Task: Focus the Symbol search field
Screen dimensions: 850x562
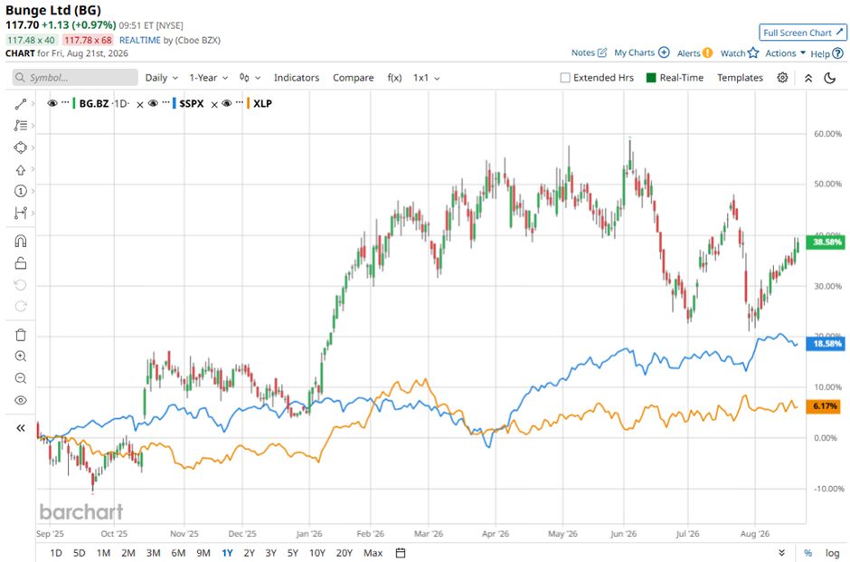Action: (75, 78)
